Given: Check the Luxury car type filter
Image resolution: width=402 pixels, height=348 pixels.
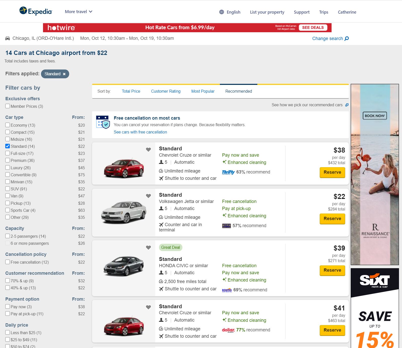Looking at the screenshot, I should (x=8, y=168).
